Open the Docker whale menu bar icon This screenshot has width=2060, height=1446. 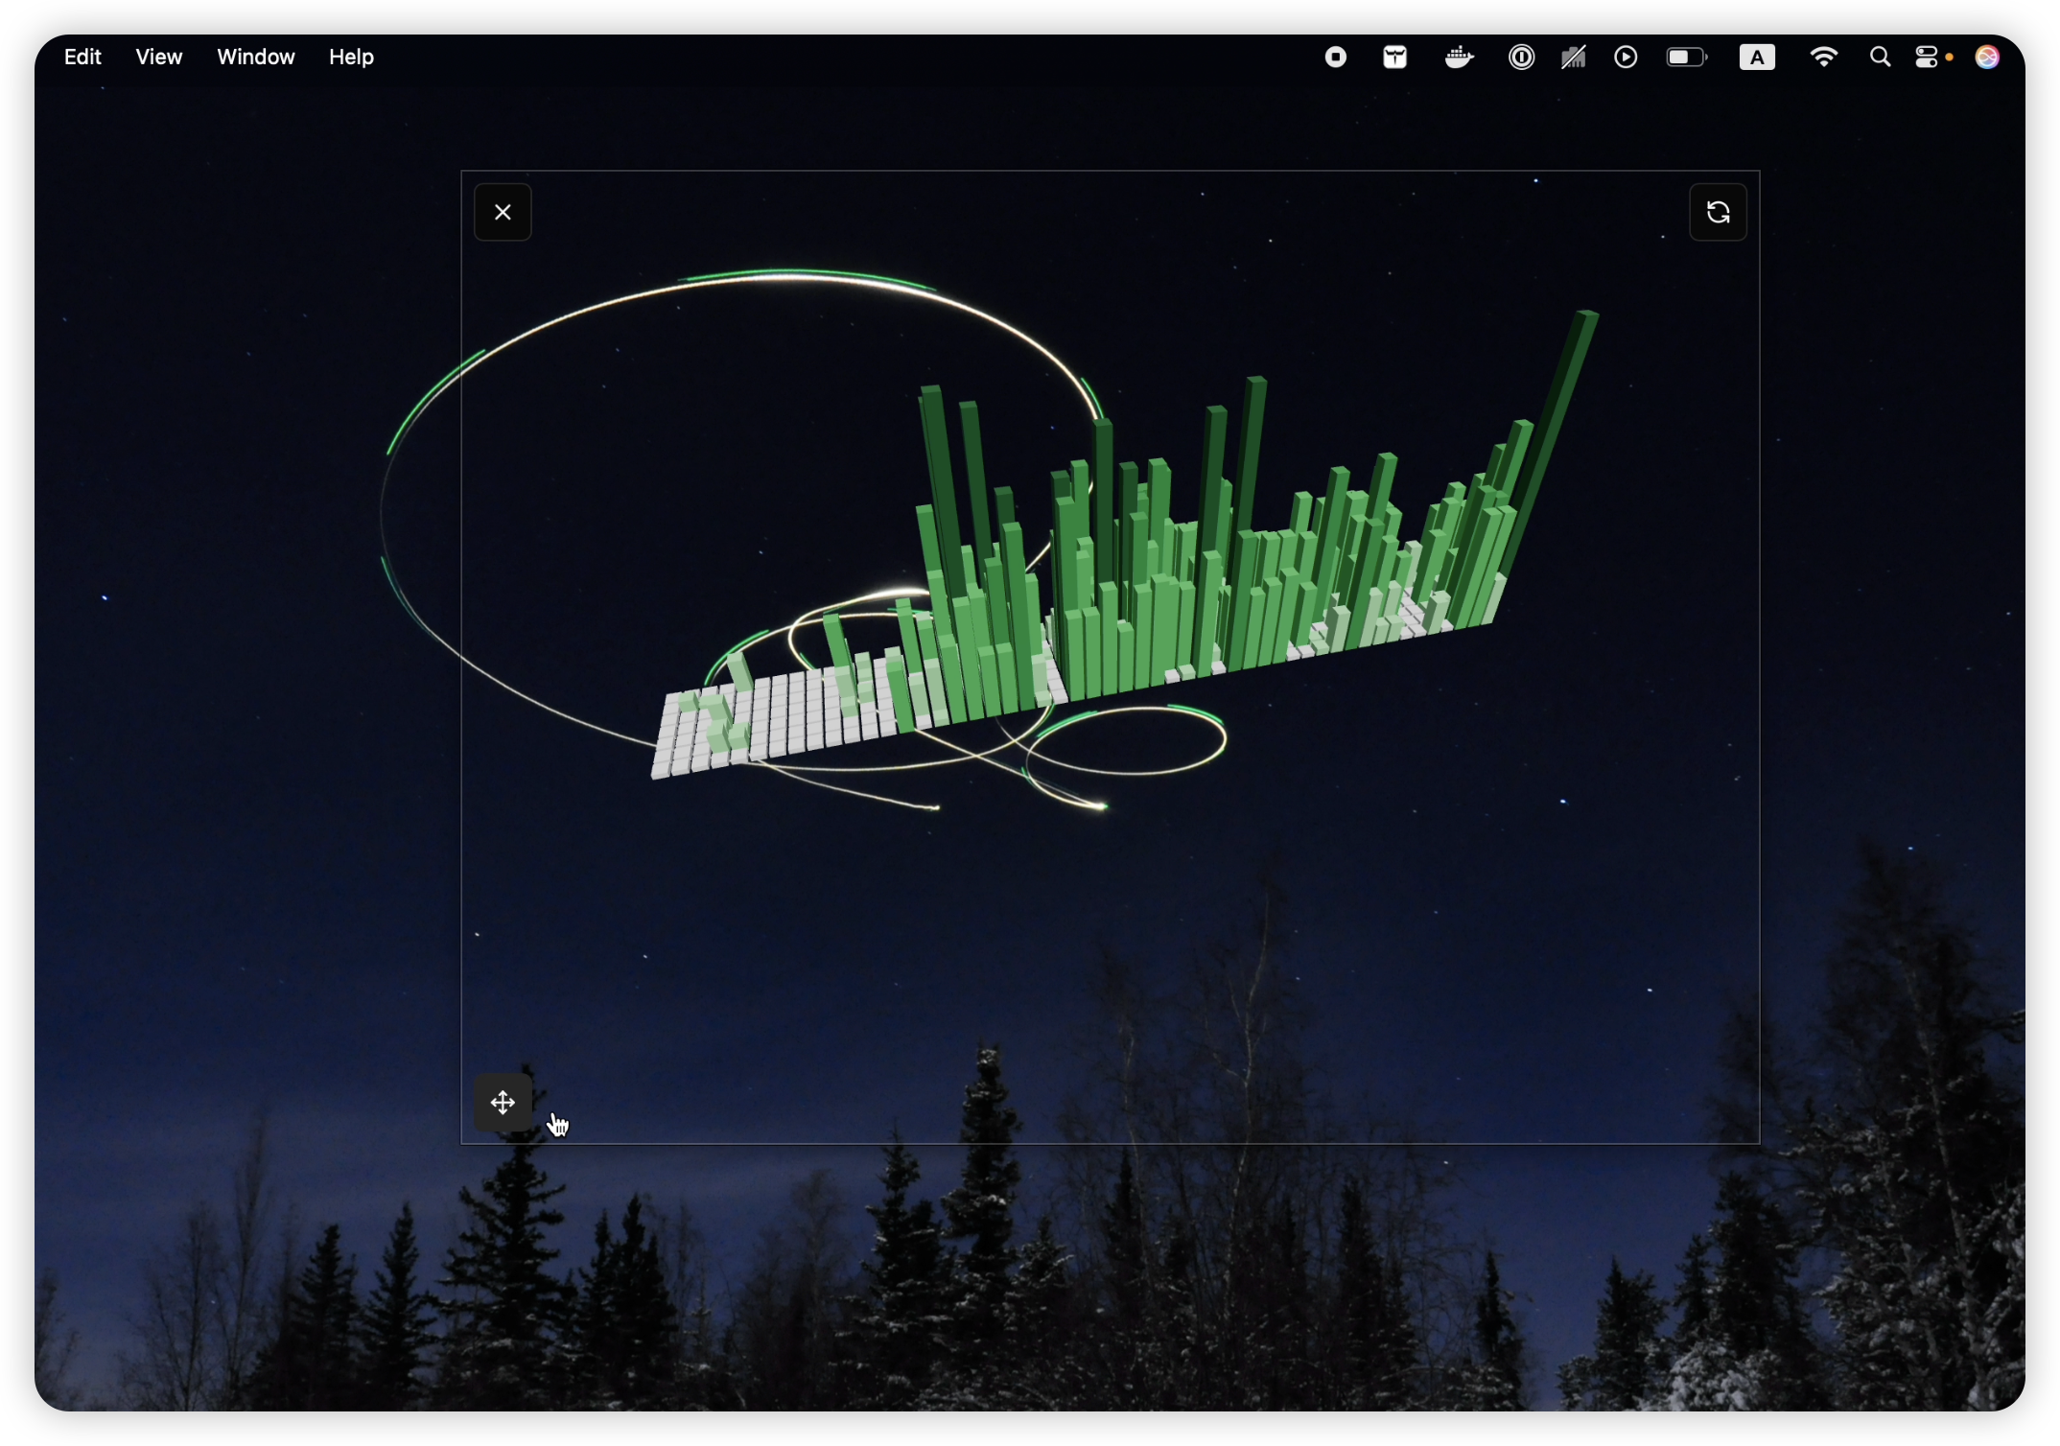[1459, 58]
